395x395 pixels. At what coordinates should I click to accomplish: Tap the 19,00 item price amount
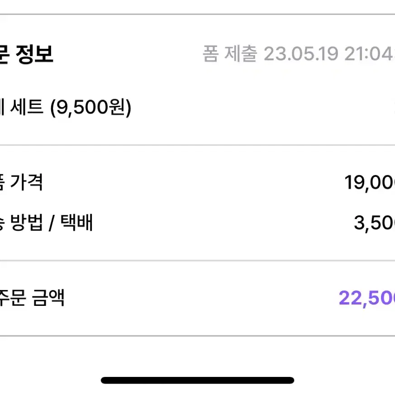pos(370,182)
